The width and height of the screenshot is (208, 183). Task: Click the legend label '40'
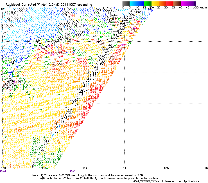(x=180, y=8)
